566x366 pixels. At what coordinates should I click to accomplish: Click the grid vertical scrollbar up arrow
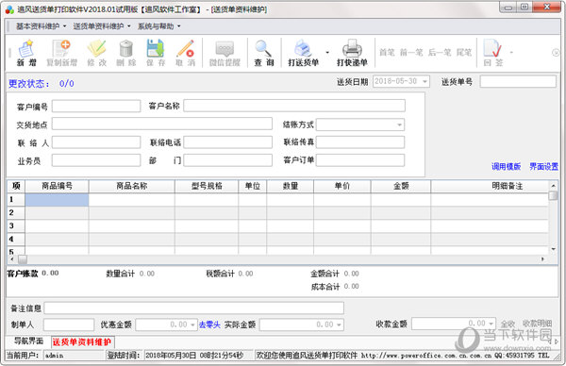pyautogui.click(x=553, y=186)
